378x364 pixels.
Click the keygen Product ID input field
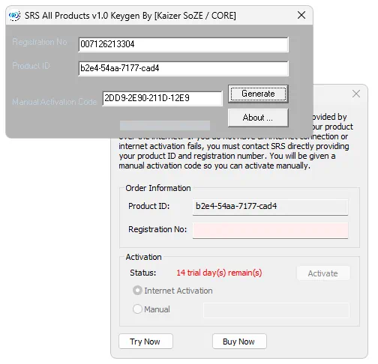[183, 68]
